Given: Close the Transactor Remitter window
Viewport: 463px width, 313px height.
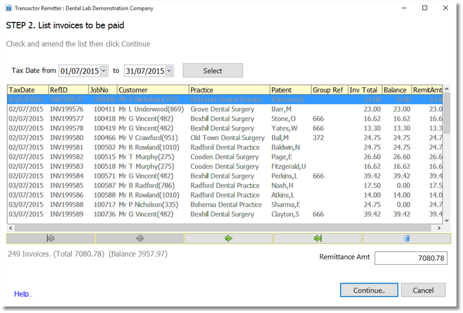Looking at the screenshot, I should point(446,8).
